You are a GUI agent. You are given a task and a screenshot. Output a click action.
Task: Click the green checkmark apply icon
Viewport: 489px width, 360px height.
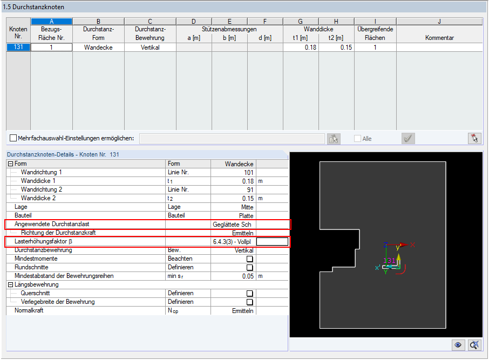408,138
